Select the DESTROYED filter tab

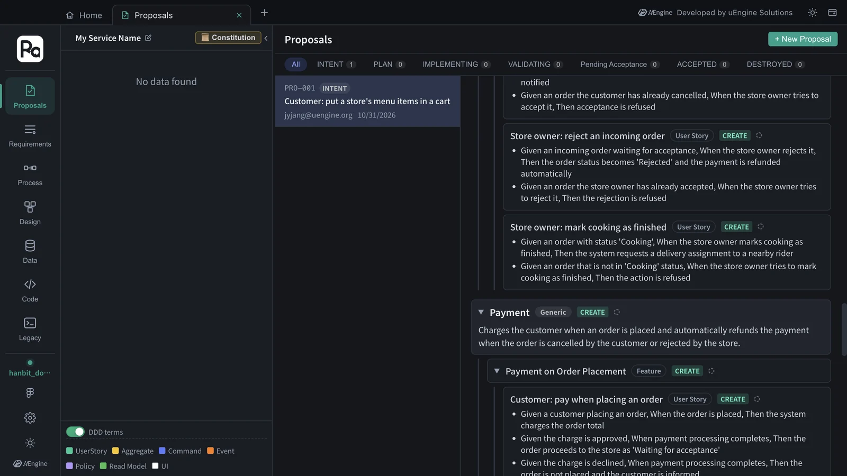pos(776,65)
